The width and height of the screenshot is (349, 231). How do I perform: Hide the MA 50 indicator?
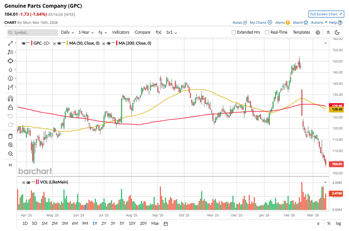pos(59,43)
